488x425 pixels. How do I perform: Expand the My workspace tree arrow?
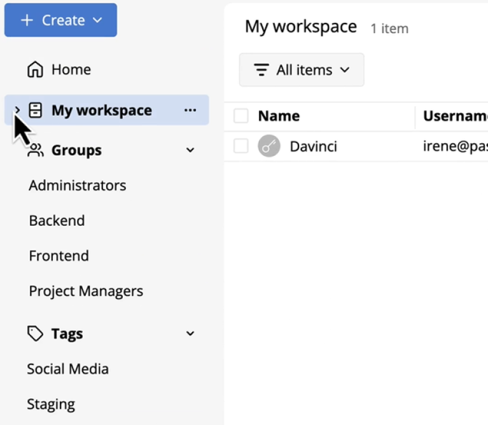(17, 110)
